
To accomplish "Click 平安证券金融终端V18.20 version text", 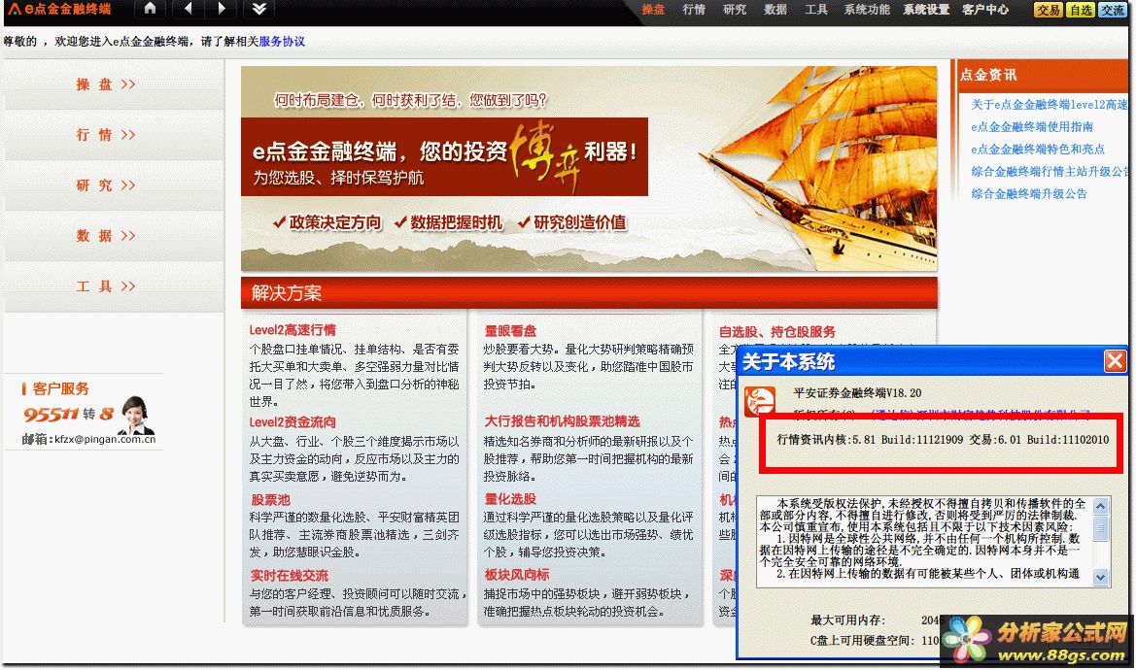I will click(857, 393).
